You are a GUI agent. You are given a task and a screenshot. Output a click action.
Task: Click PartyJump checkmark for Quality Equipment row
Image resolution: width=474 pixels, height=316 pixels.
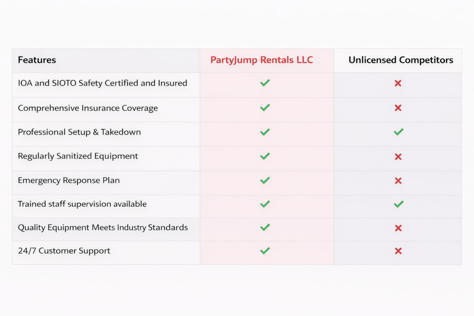(x=265, y=228)
